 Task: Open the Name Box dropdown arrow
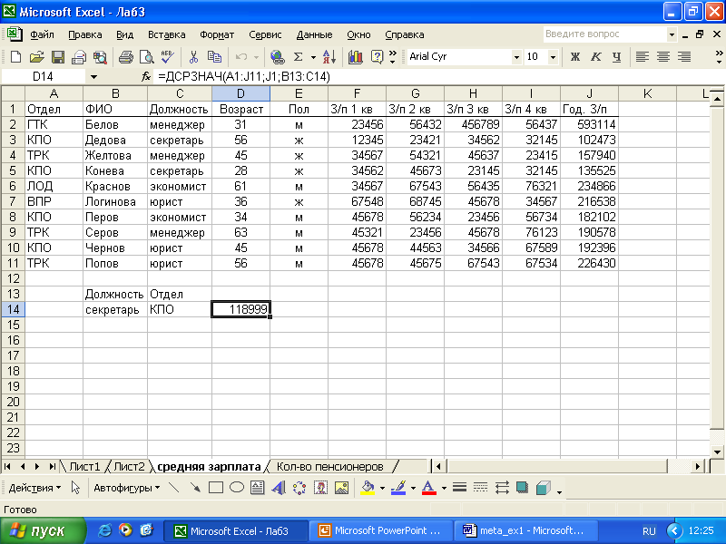(93, 77)
